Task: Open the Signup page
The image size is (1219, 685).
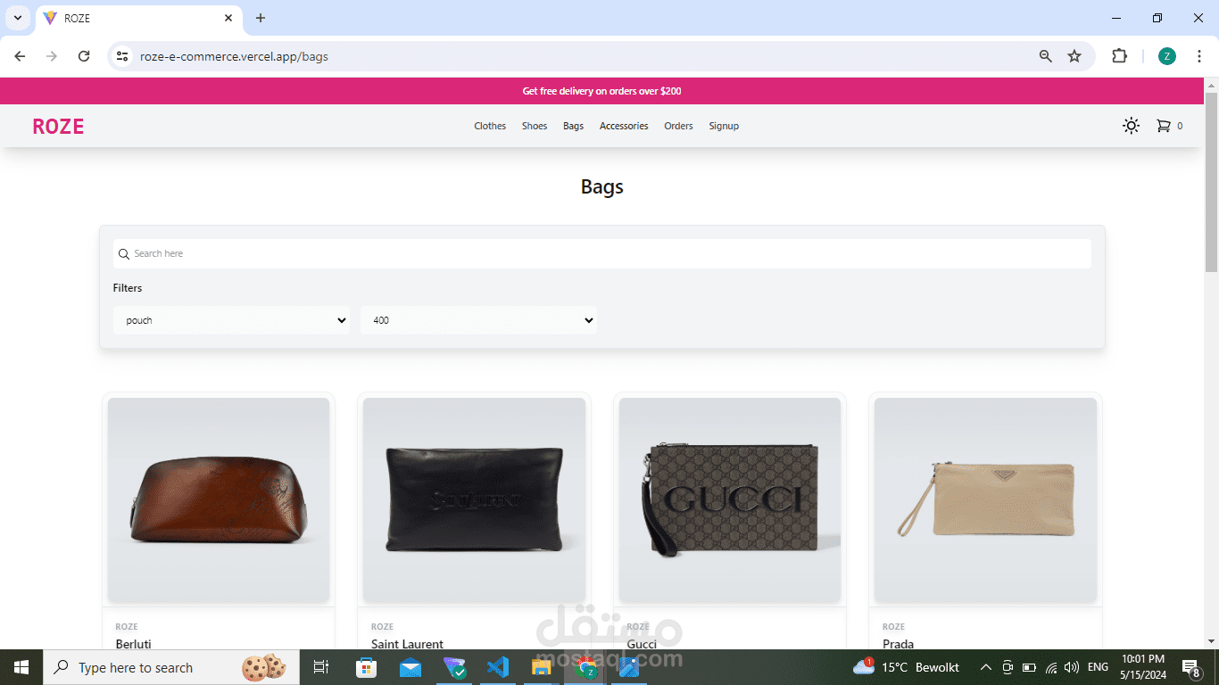Action: [x=724, y=126]
